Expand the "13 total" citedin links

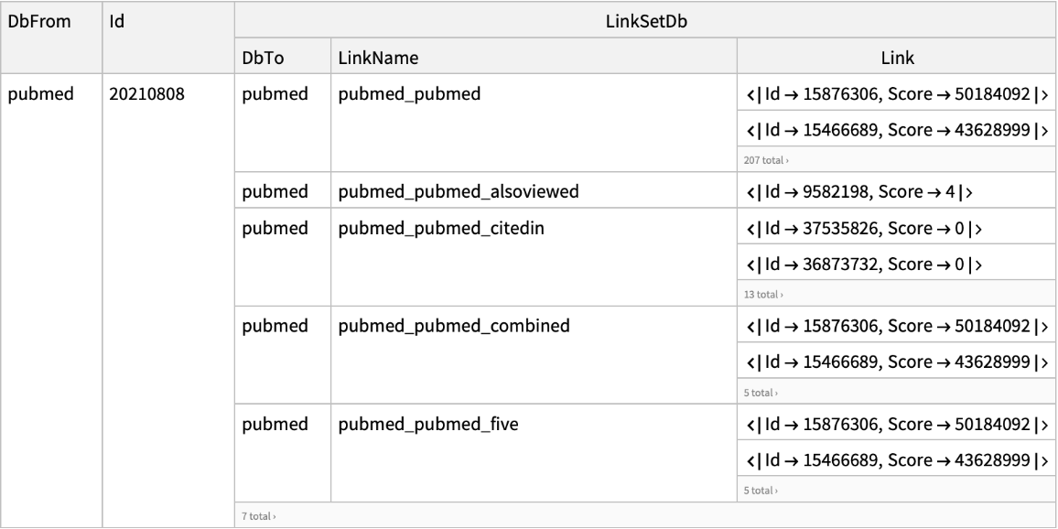click(762, 294)
